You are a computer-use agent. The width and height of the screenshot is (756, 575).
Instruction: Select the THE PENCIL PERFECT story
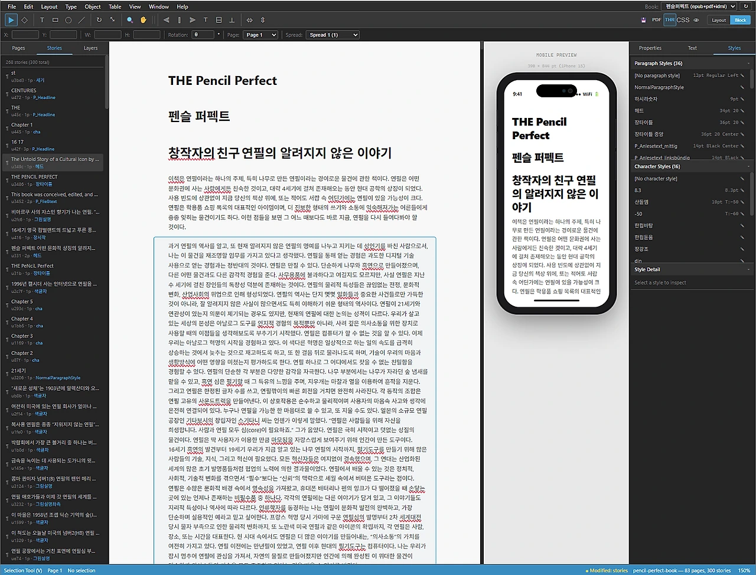(x=53, y=180)
